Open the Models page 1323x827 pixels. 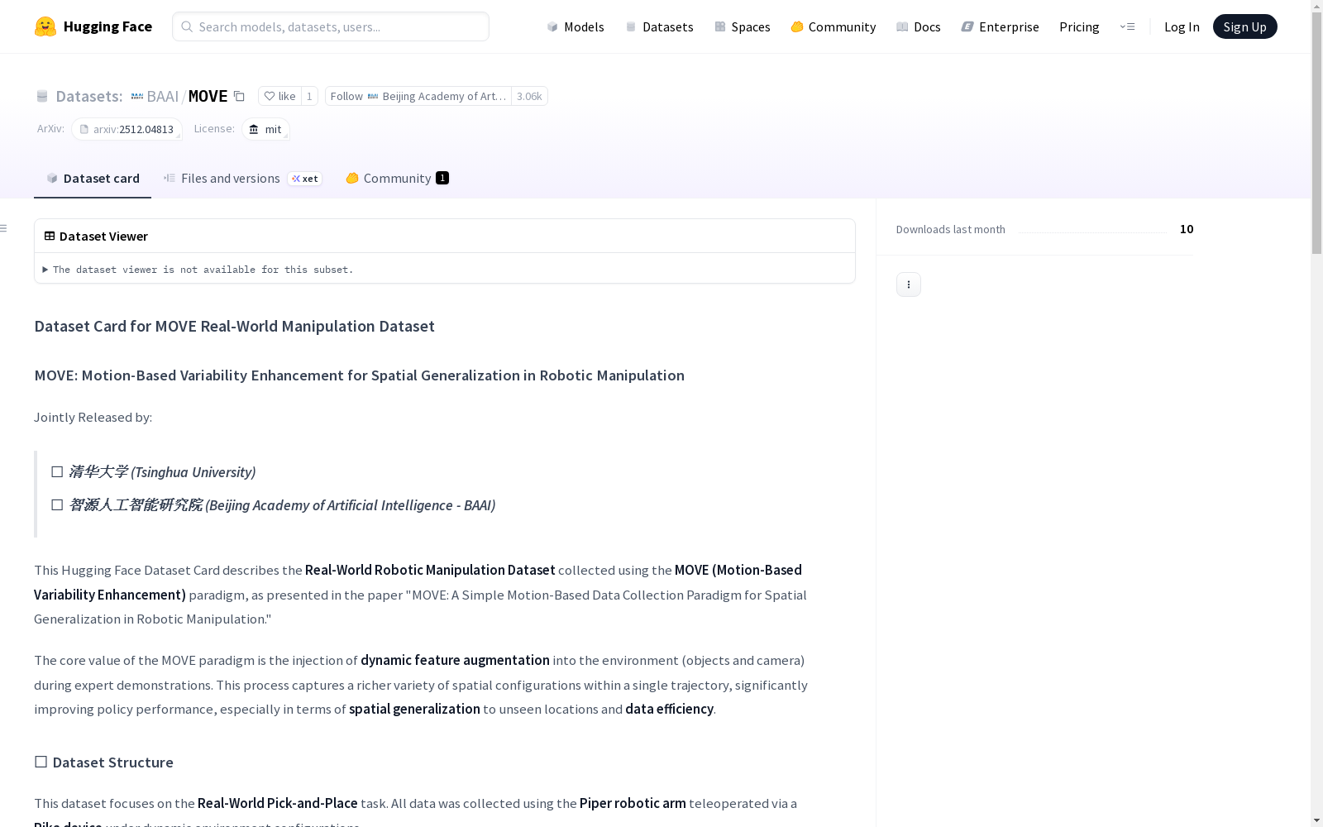click(576, 26)
